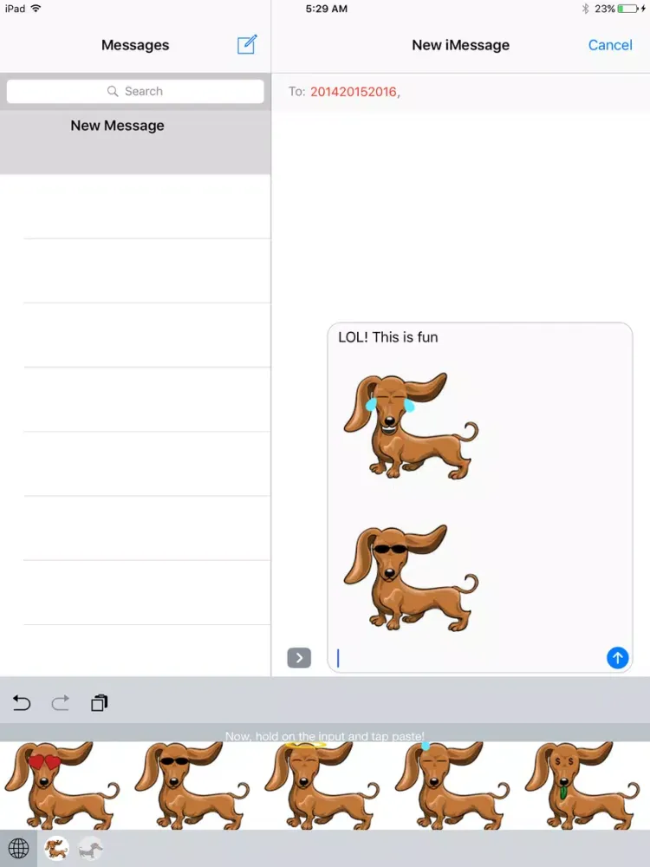
Task: Pick the sweat-drop dachshund sticker
Action: pos(452,786)
